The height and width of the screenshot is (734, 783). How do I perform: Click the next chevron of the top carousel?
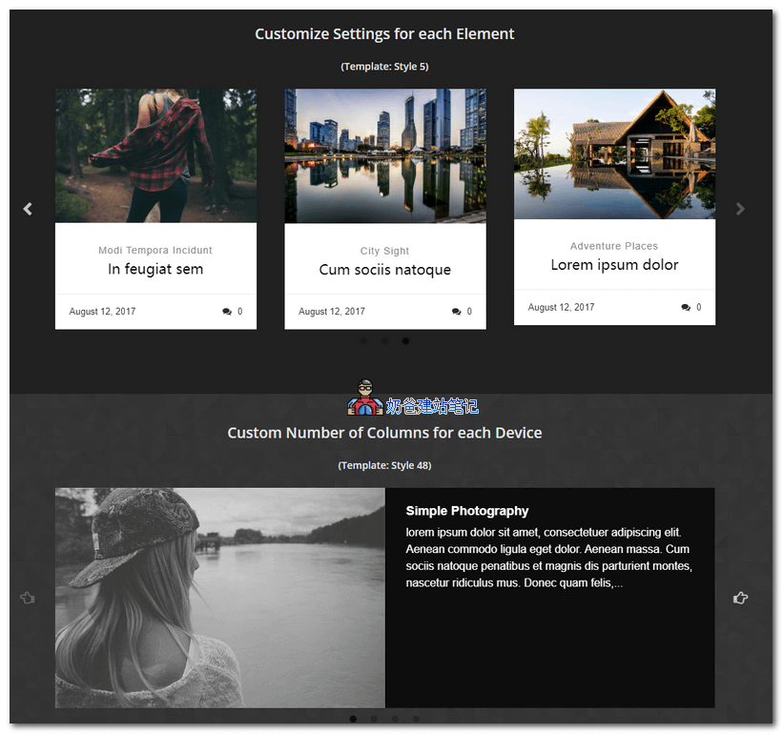coord(740,209)
